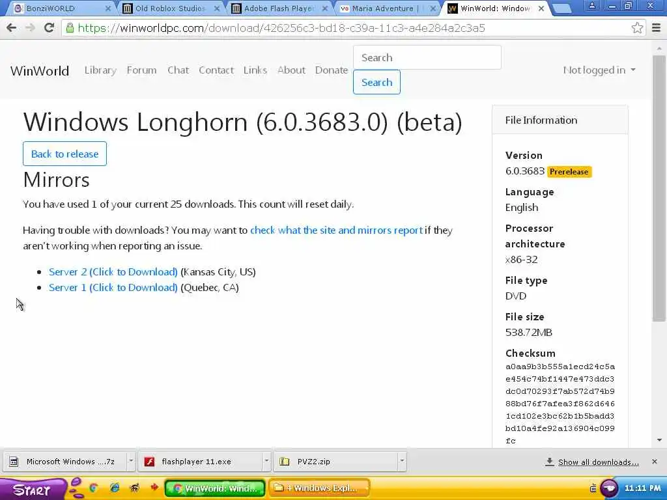Open the purple START menu
Image resolution: width=667 pixels, height=500 pixels.
pyautogui.click(x=33, y=490)
